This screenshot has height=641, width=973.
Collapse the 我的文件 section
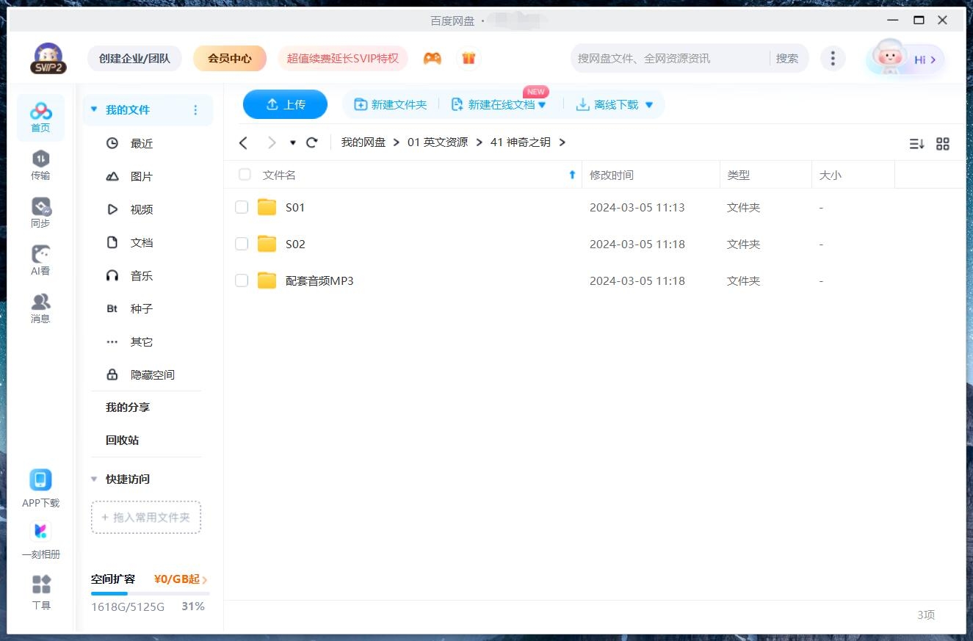click(x=93, y=109)
